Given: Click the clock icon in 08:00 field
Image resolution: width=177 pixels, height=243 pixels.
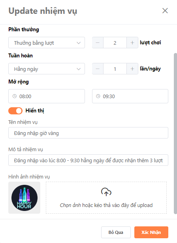Looking at the screenshot, I should [15, 96].
